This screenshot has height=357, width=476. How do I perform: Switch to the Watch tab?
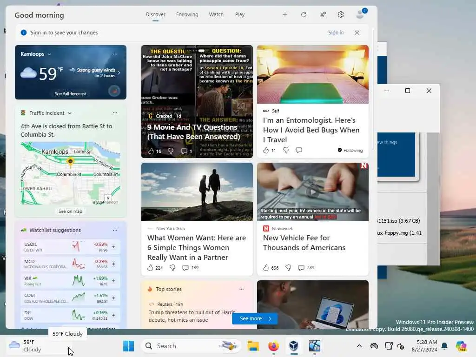(x=216, y=14)
